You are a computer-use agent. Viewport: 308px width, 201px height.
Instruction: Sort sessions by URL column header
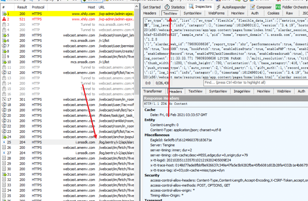115,7
